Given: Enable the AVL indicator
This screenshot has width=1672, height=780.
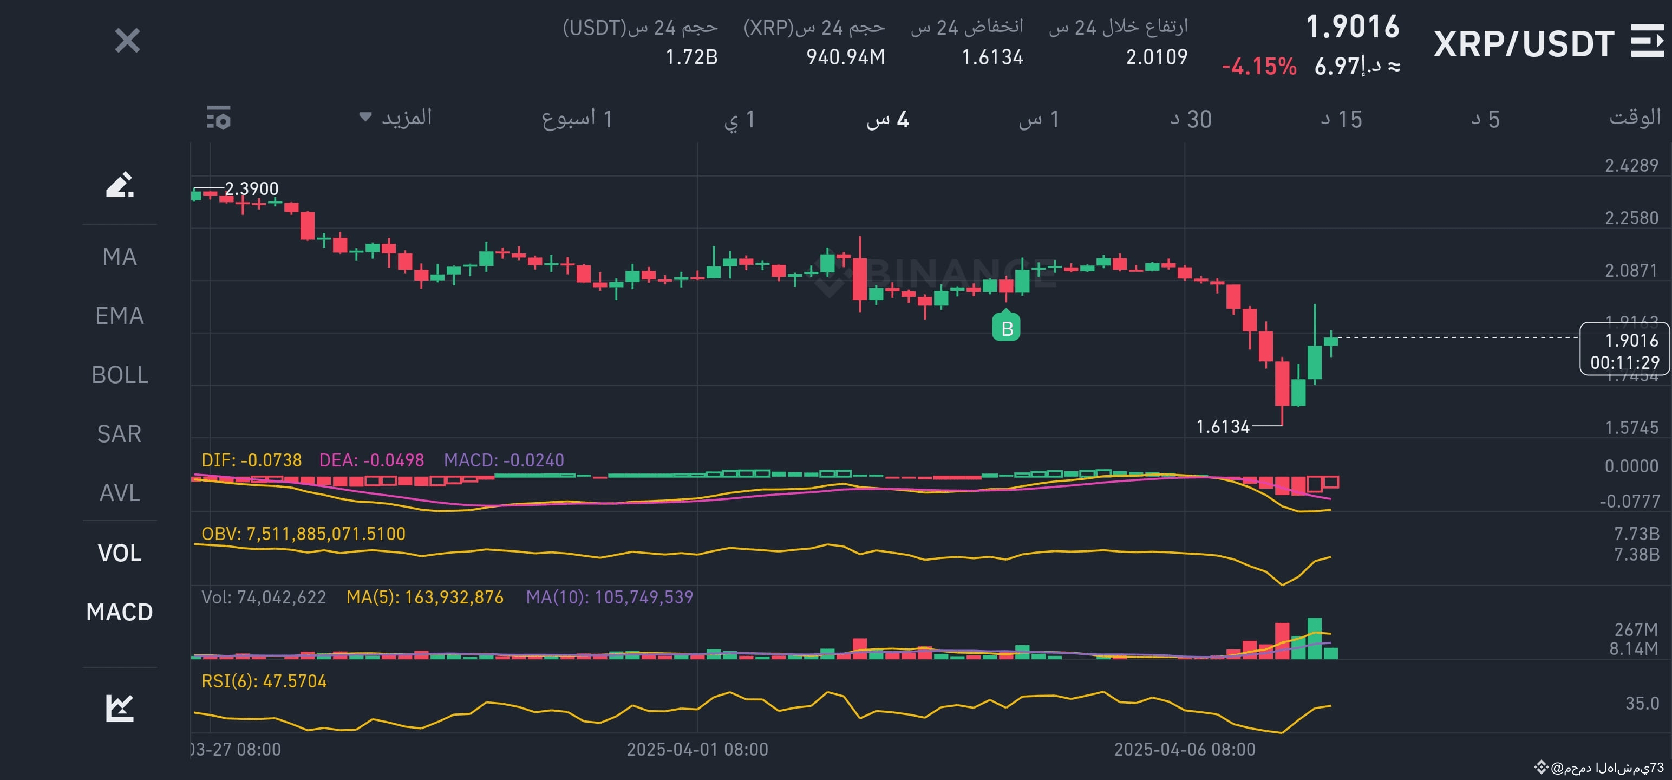Looking at the screenshot, I should (x=119, y=493).
